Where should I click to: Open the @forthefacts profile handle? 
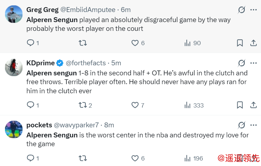[x=86, y=63]
